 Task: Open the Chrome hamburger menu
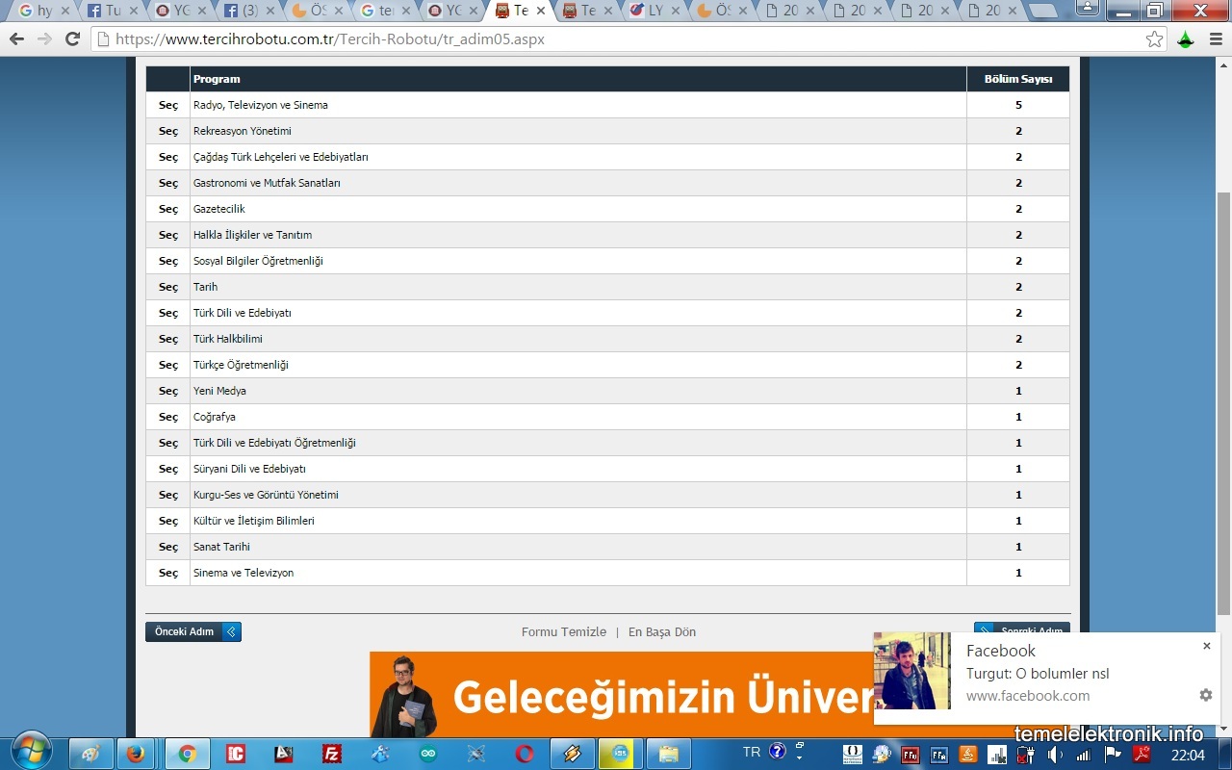point(1215,39)
